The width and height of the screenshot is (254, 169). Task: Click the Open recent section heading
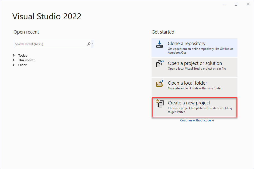pyautogui.click(x=26, y=32)
